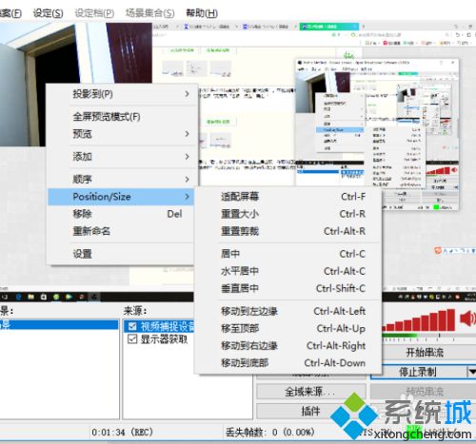Open the 档案(F) menu
The height and width of the screenshot is (444, 476).
tap(10, 13)
